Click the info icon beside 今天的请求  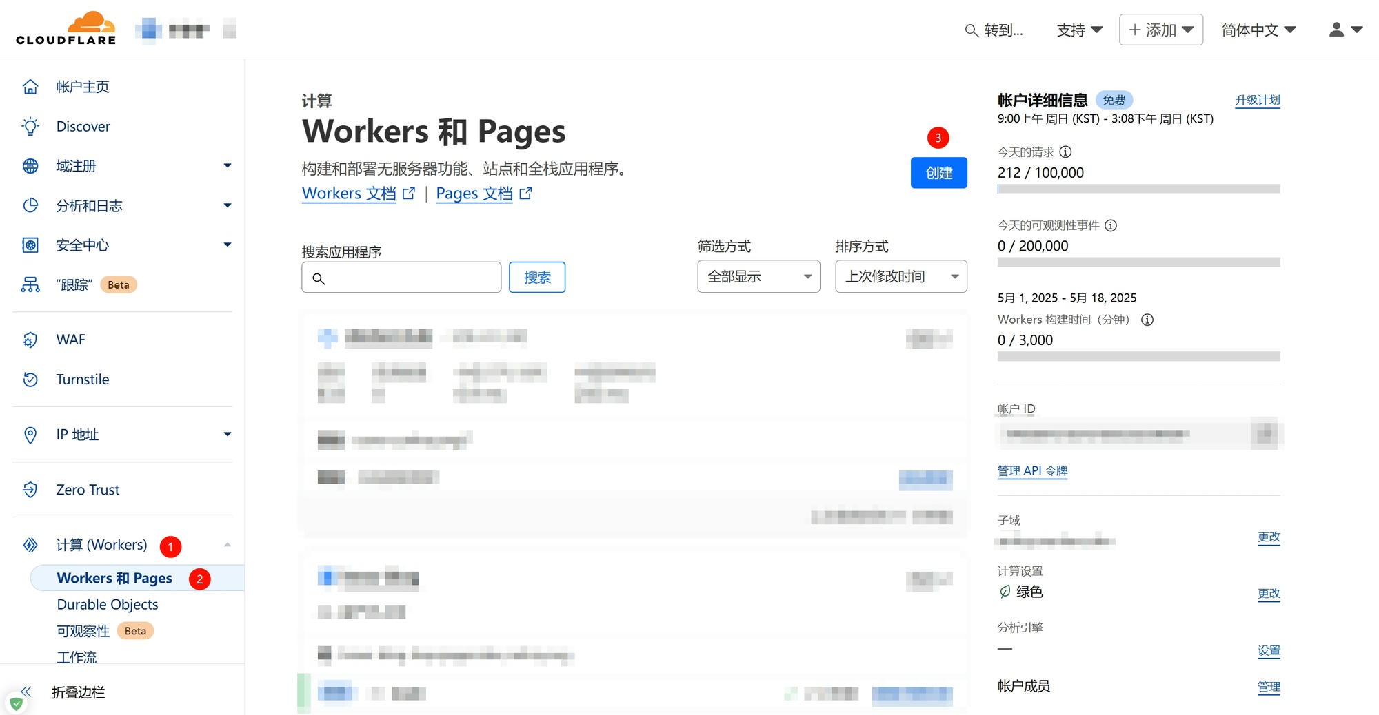[x=1065, y=152]
